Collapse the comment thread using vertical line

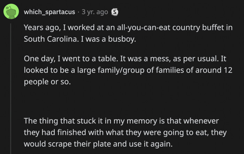(11, 87)
